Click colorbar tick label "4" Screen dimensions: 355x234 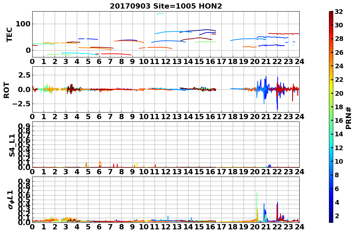(337, 202)
